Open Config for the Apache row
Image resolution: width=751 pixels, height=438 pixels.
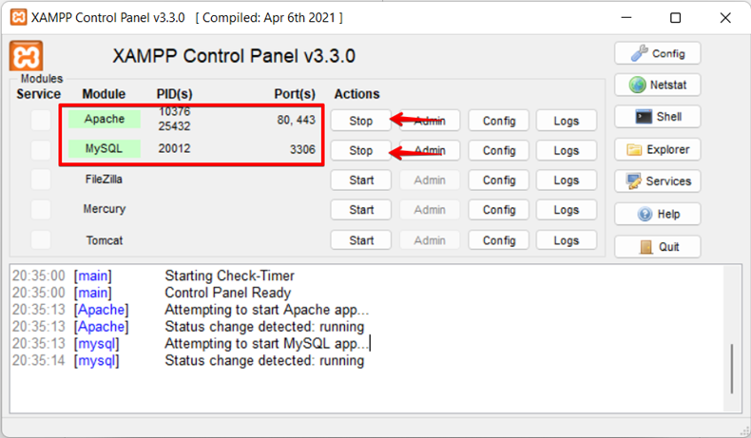pyautogui.click(x=498, y=121)
